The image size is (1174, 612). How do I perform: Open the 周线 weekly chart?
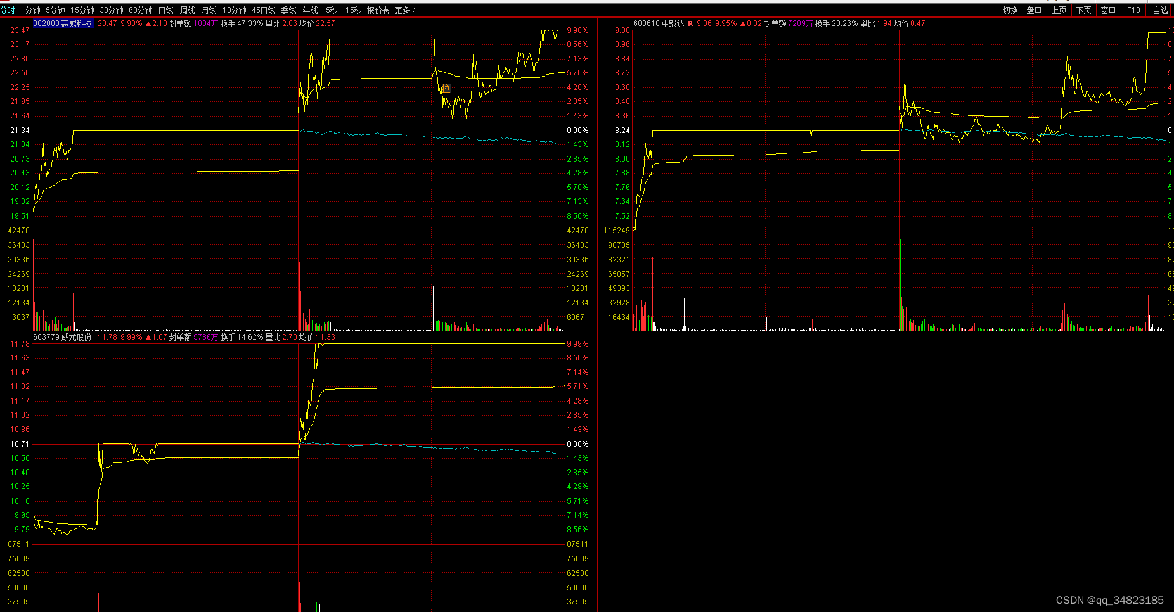pyautogui.click(x=188, y=10)
